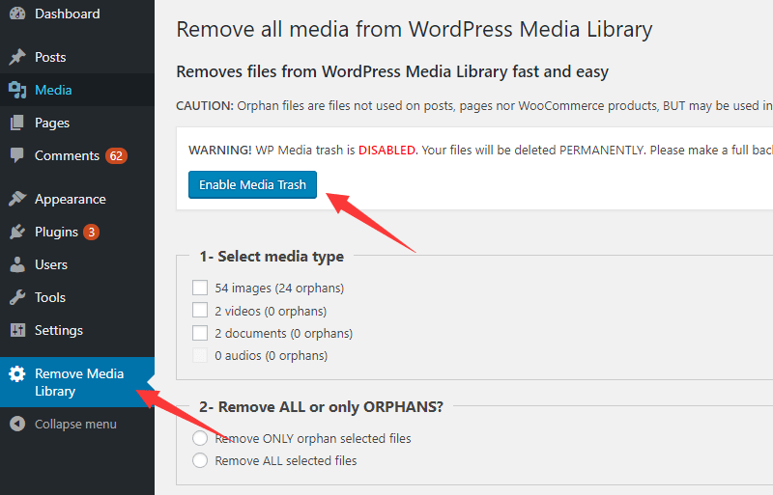Click '2- Remove ALL or only ORPHANS?' legend
773x495 pixels.
click(321, 407)
